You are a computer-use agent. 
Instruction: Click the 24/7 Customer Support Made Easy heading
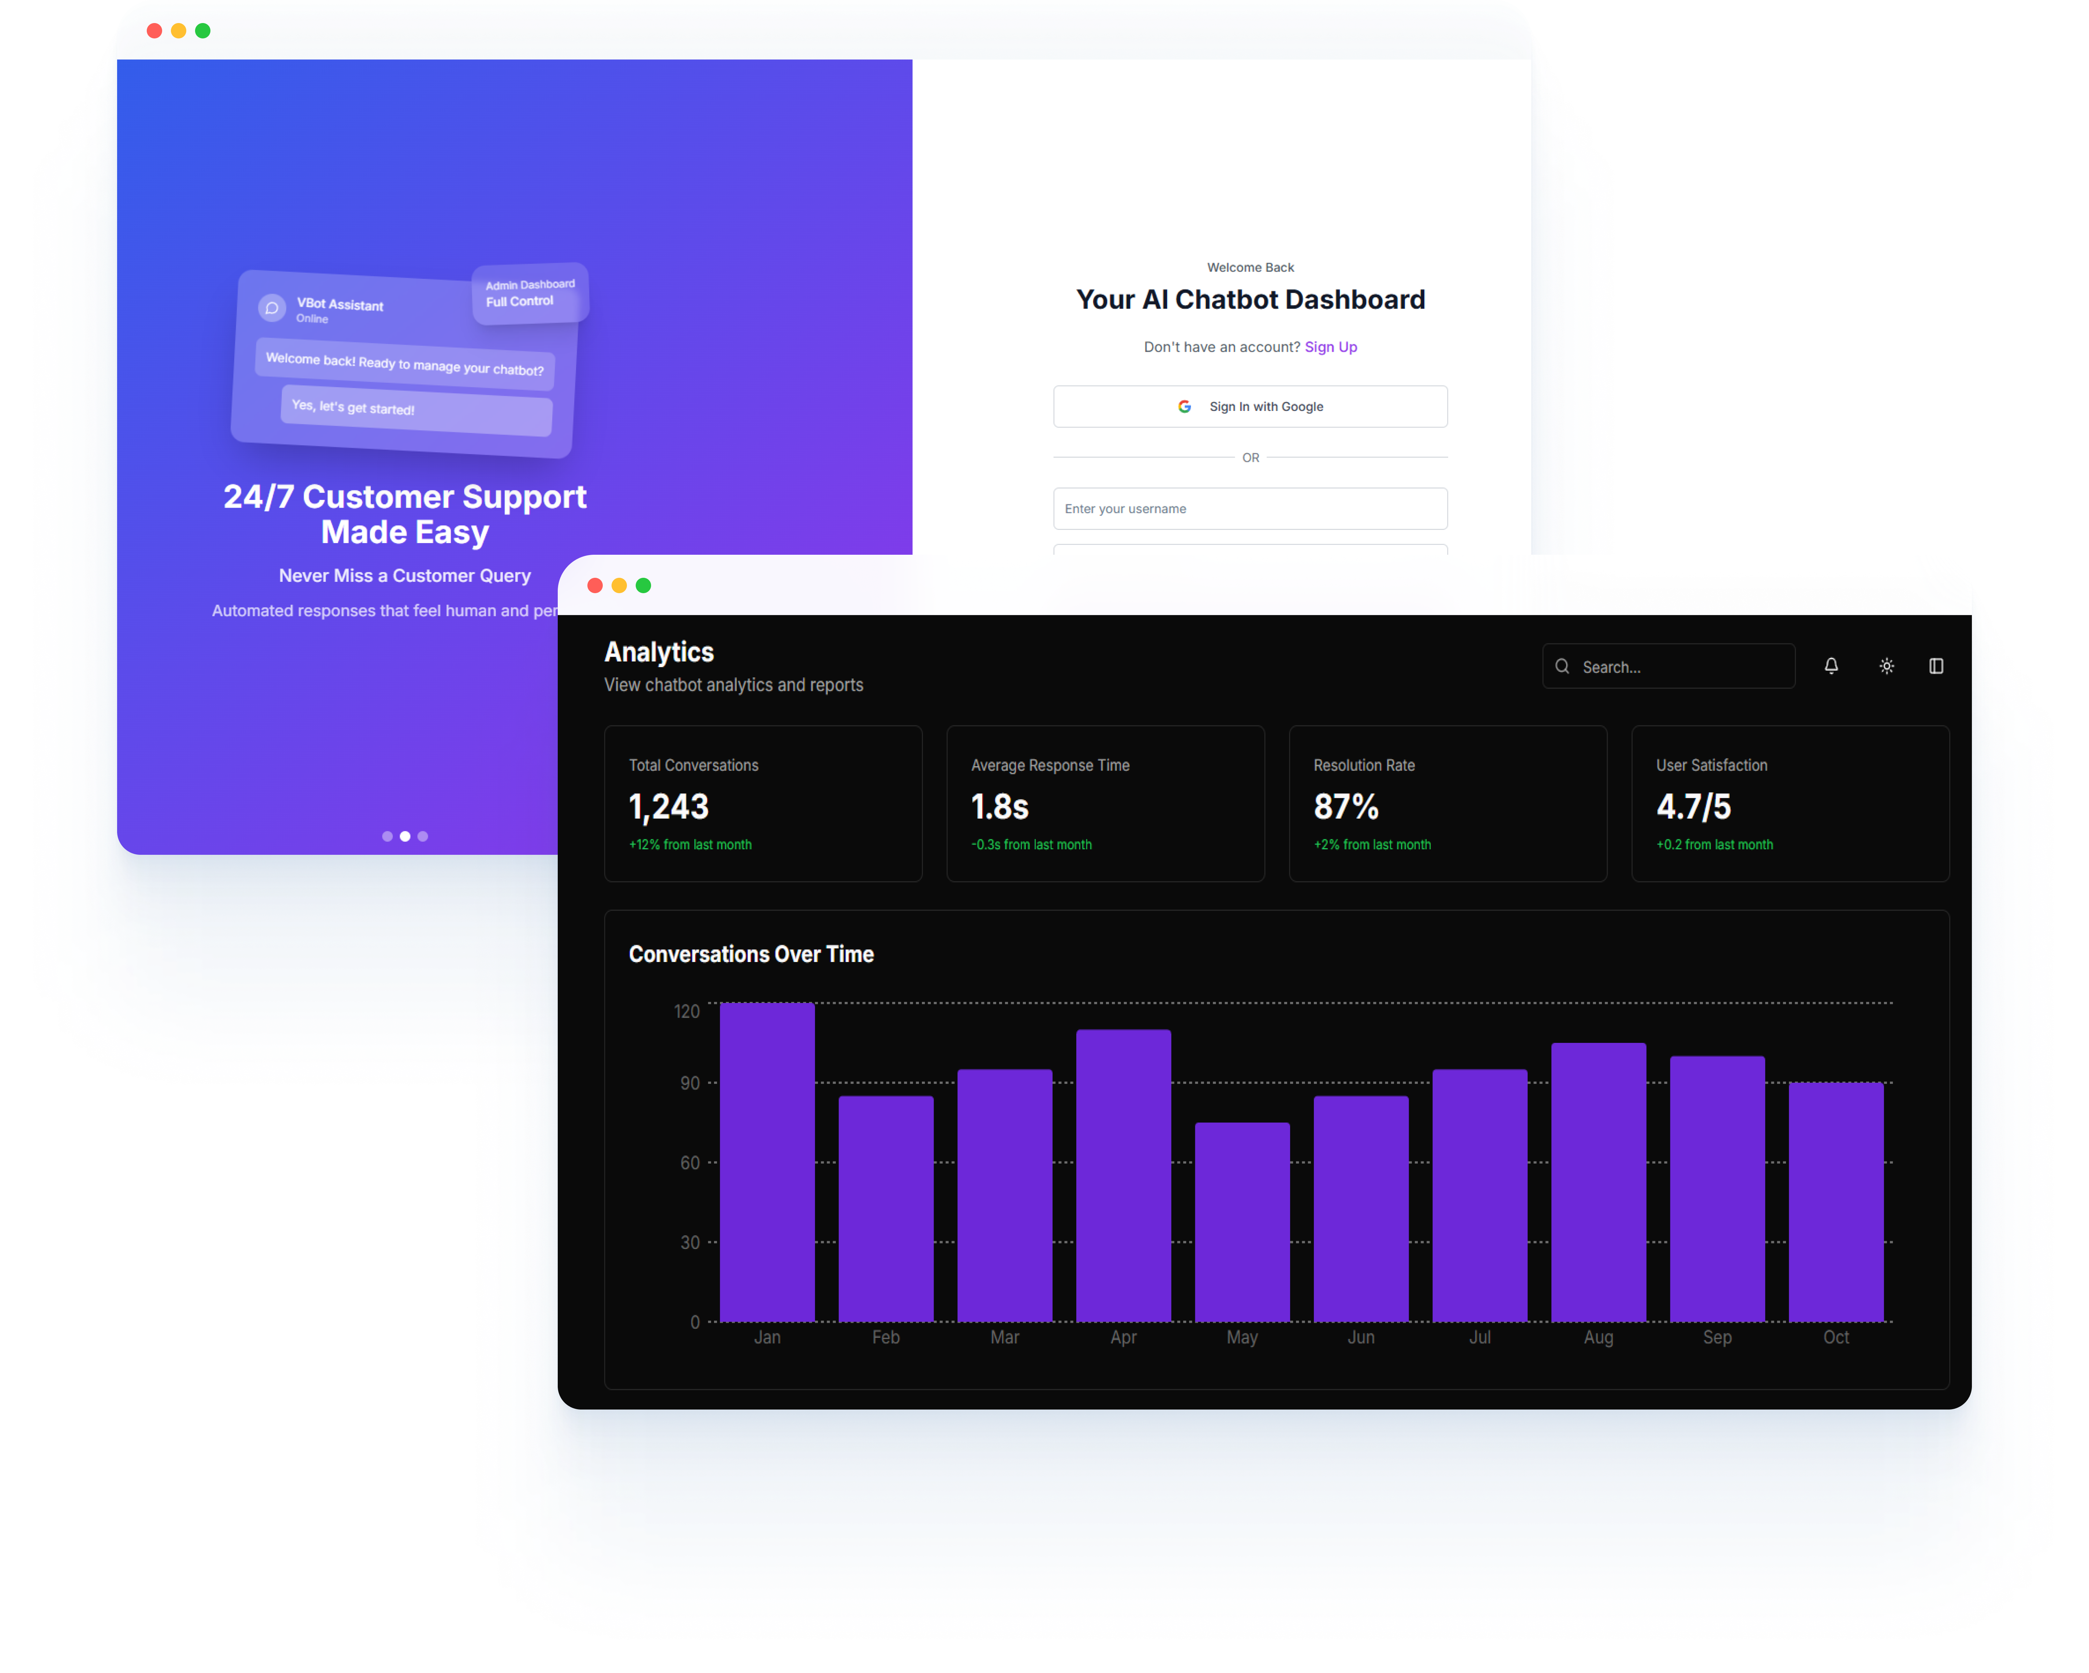click(x=405, y=514)
